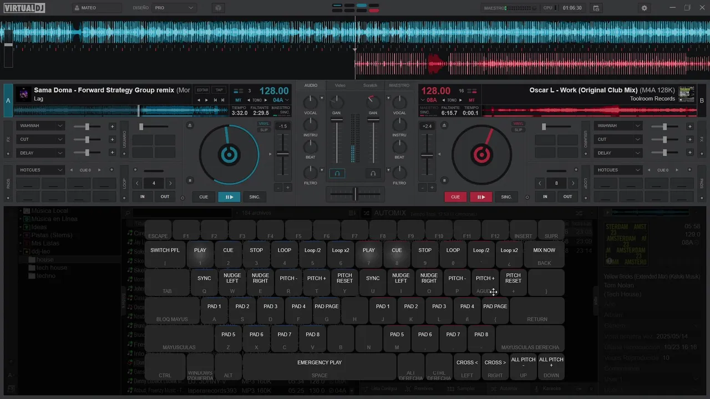The width and height of the screenshot is (710, 399).
Task: Toggle deck B headphone PFL icon
Action: [x=373, y=173]
